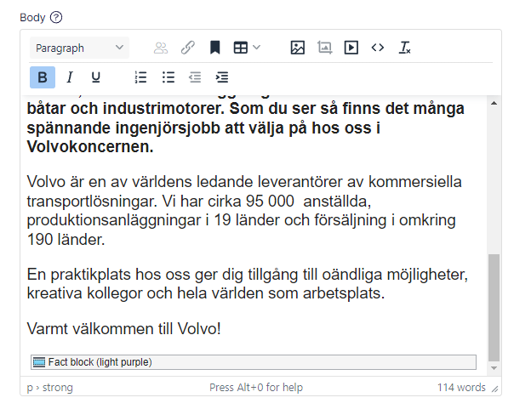
Task: Toggle bold formatting off
Action: [x=43, y=77]
